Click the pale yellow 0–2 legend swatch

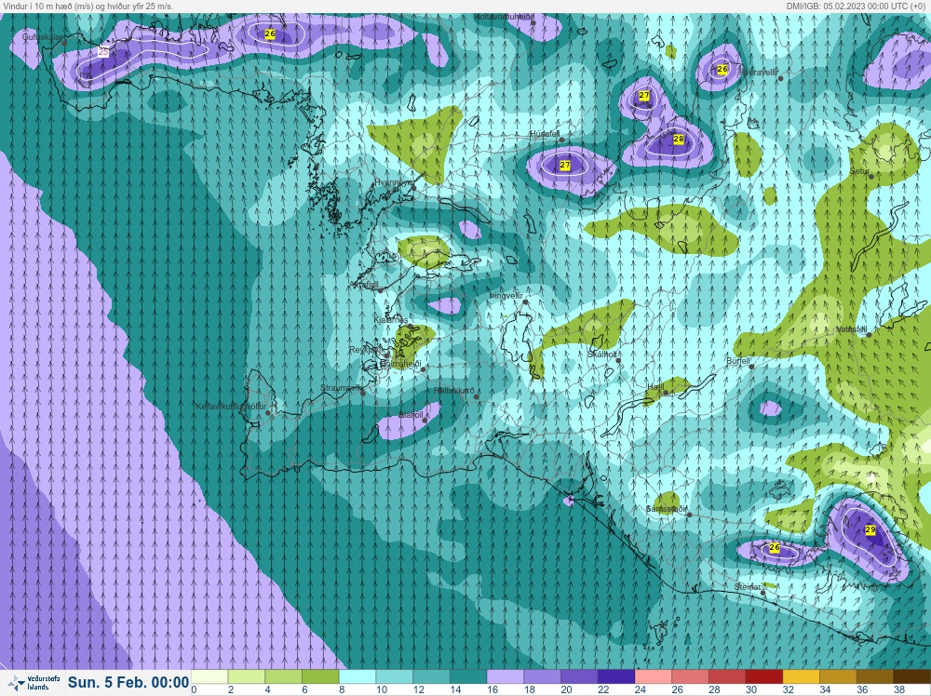[209, 677]
